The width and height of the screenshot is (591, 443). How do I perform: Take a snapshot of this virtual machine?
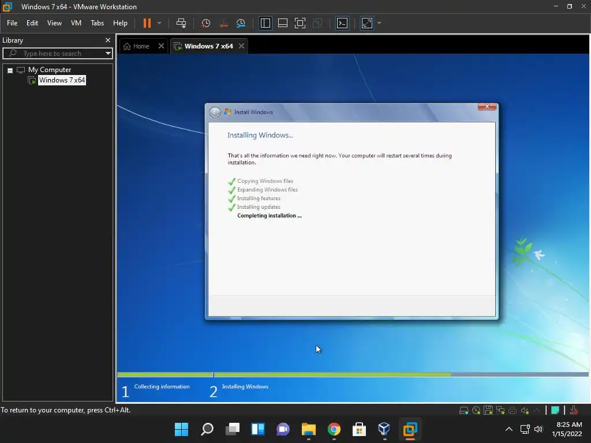pyautogui.click(x=205, y=23)
